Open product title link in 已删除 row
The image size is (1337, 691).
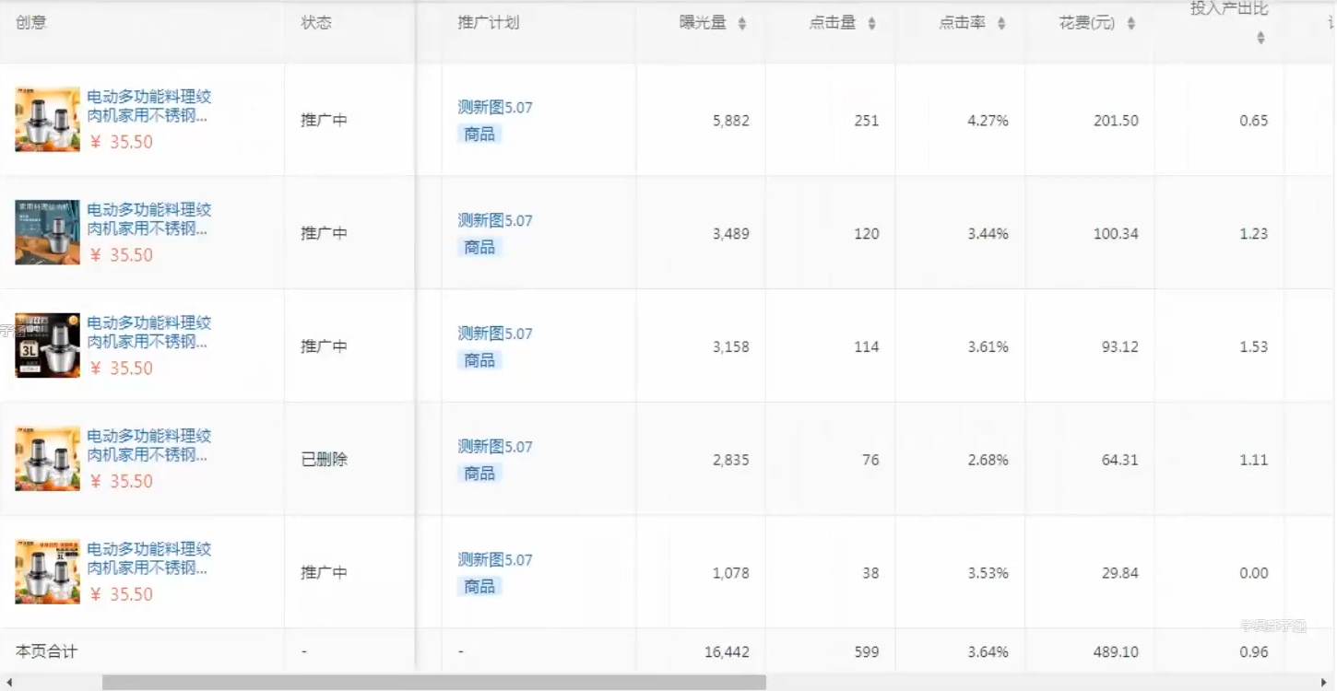149,445
